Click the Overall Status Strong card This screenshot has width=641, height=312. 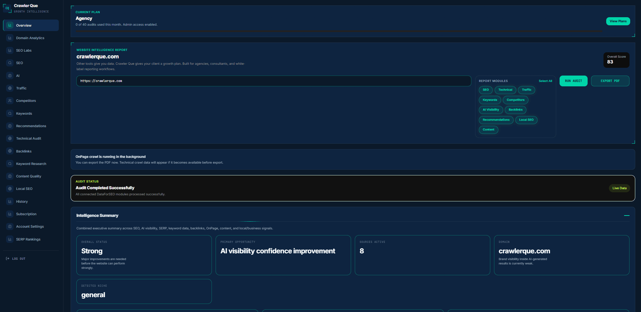tap(144, 255)
